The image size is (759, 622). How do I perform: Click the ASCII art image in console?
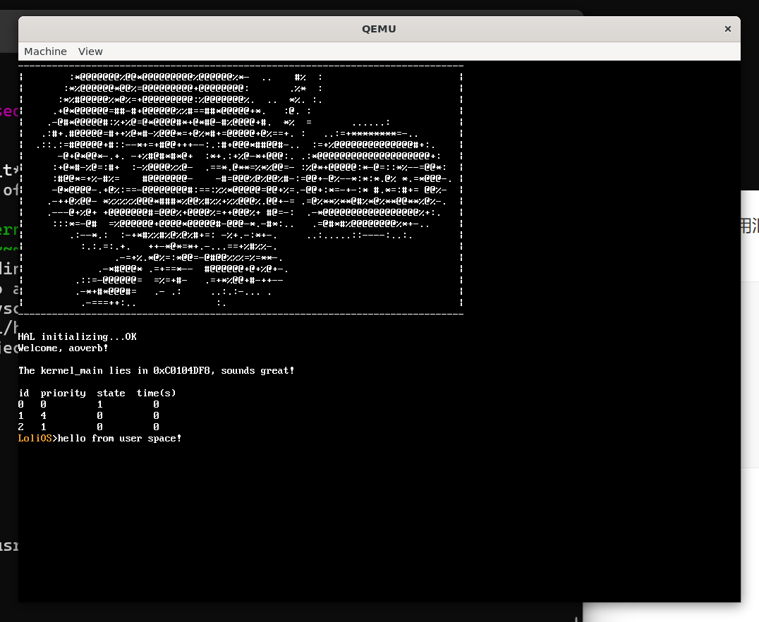(x=240, y=187)
